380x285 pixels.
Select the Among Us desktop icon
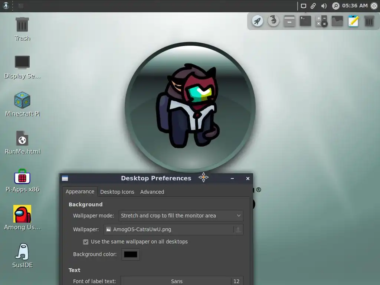(22, 218)
